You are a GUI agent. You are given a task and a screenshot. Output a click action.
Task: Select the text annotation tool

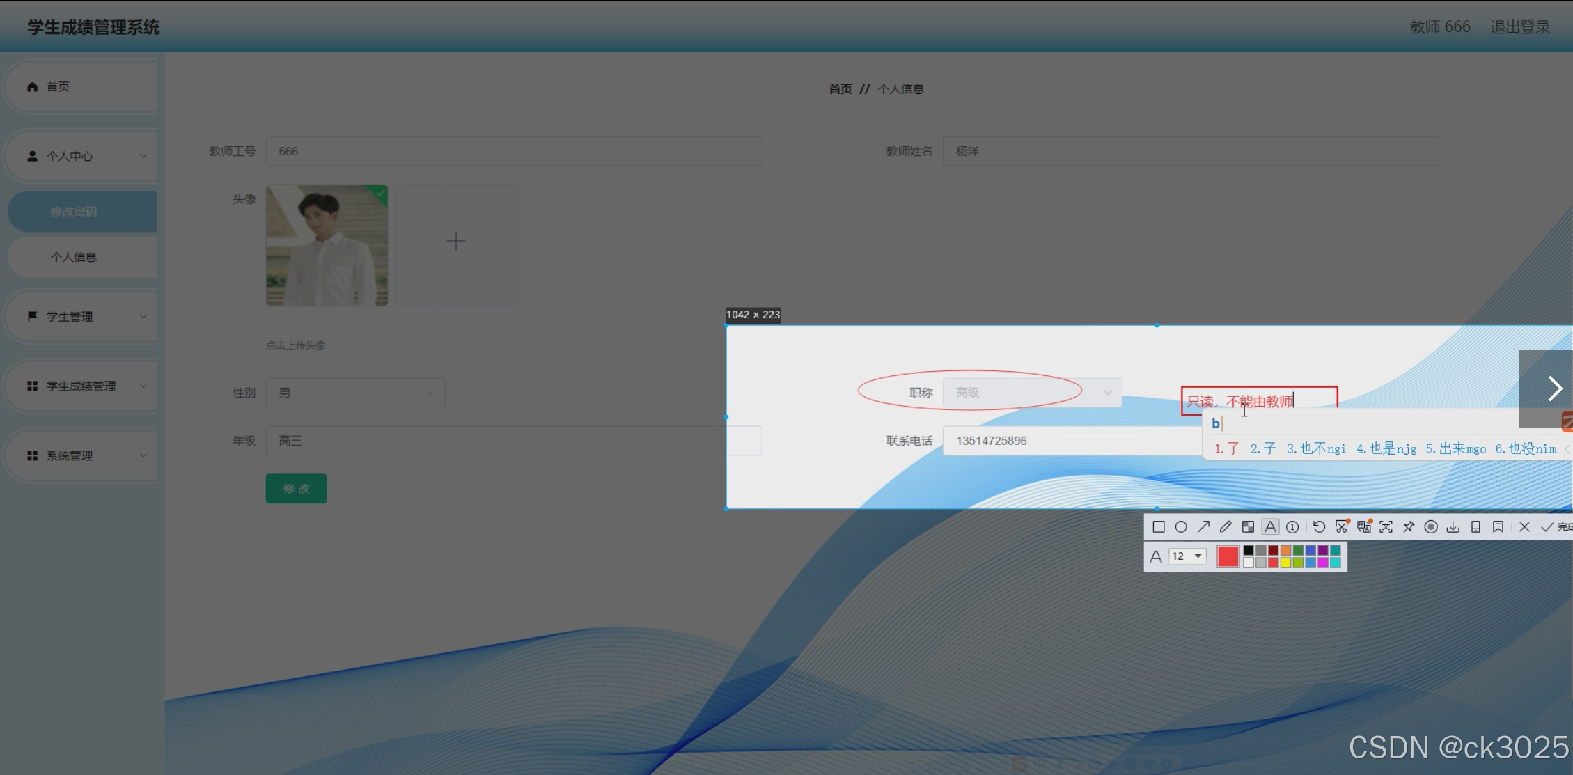[1270, 527]
